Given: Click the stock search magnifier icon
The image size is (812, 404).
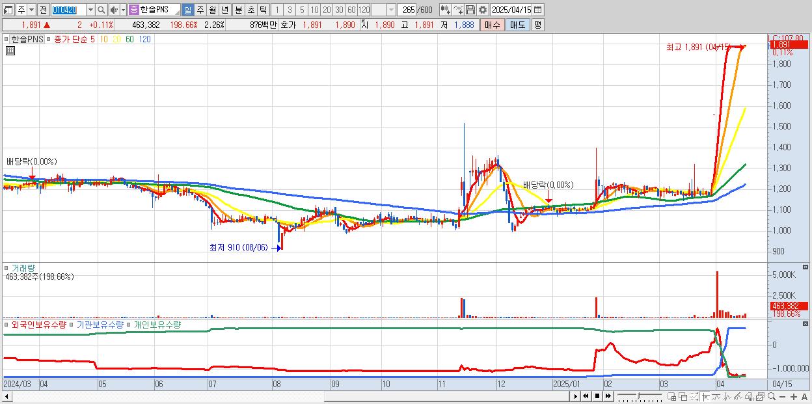Looking at the screenshot, I should (101, 10).
